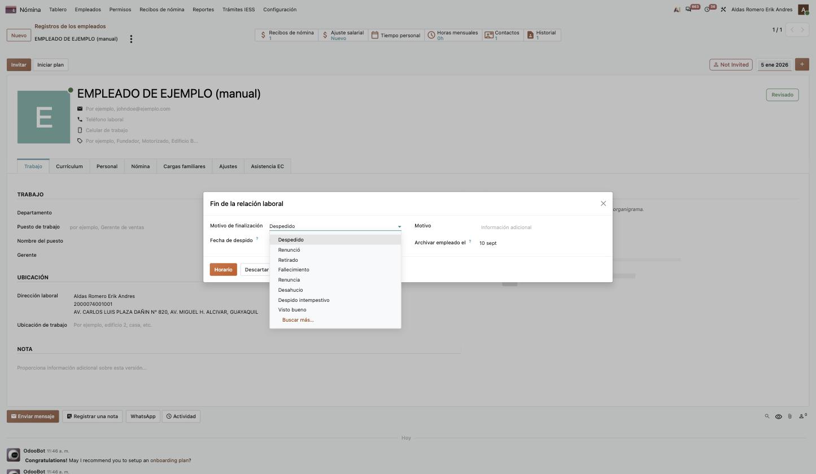816x474 pixels.
Task: Go back via Registros de los empleados breadcrumb
Action: tap(70, 27)
